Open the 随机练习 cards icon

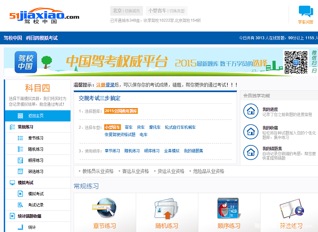(166, 209)
